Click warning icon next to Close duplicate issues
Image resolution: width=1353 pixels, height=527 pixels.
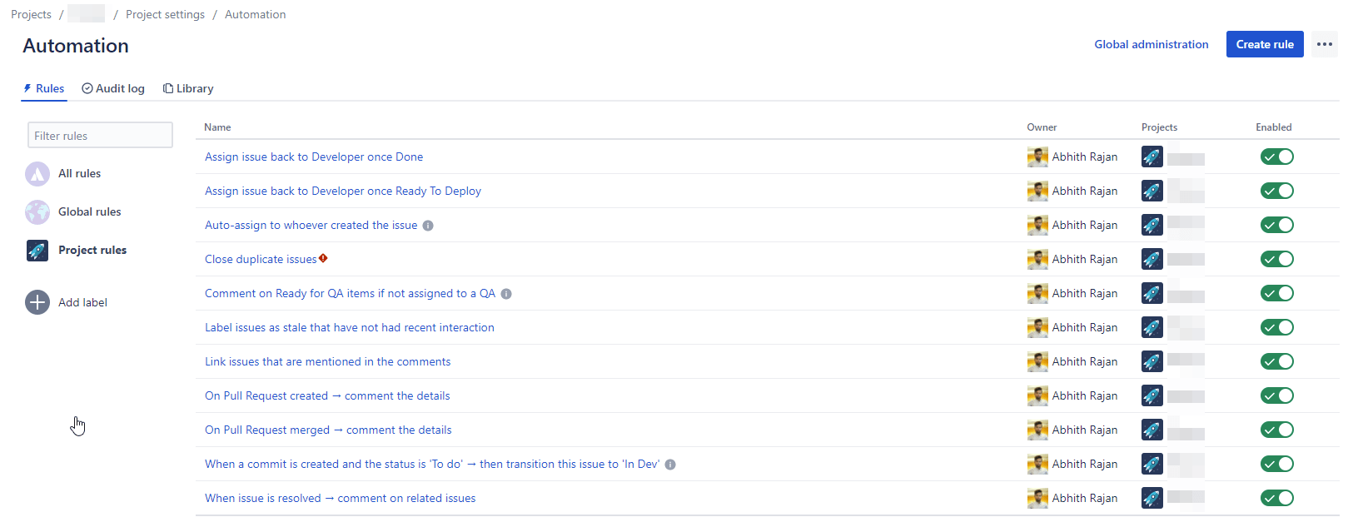coord(323,258)
